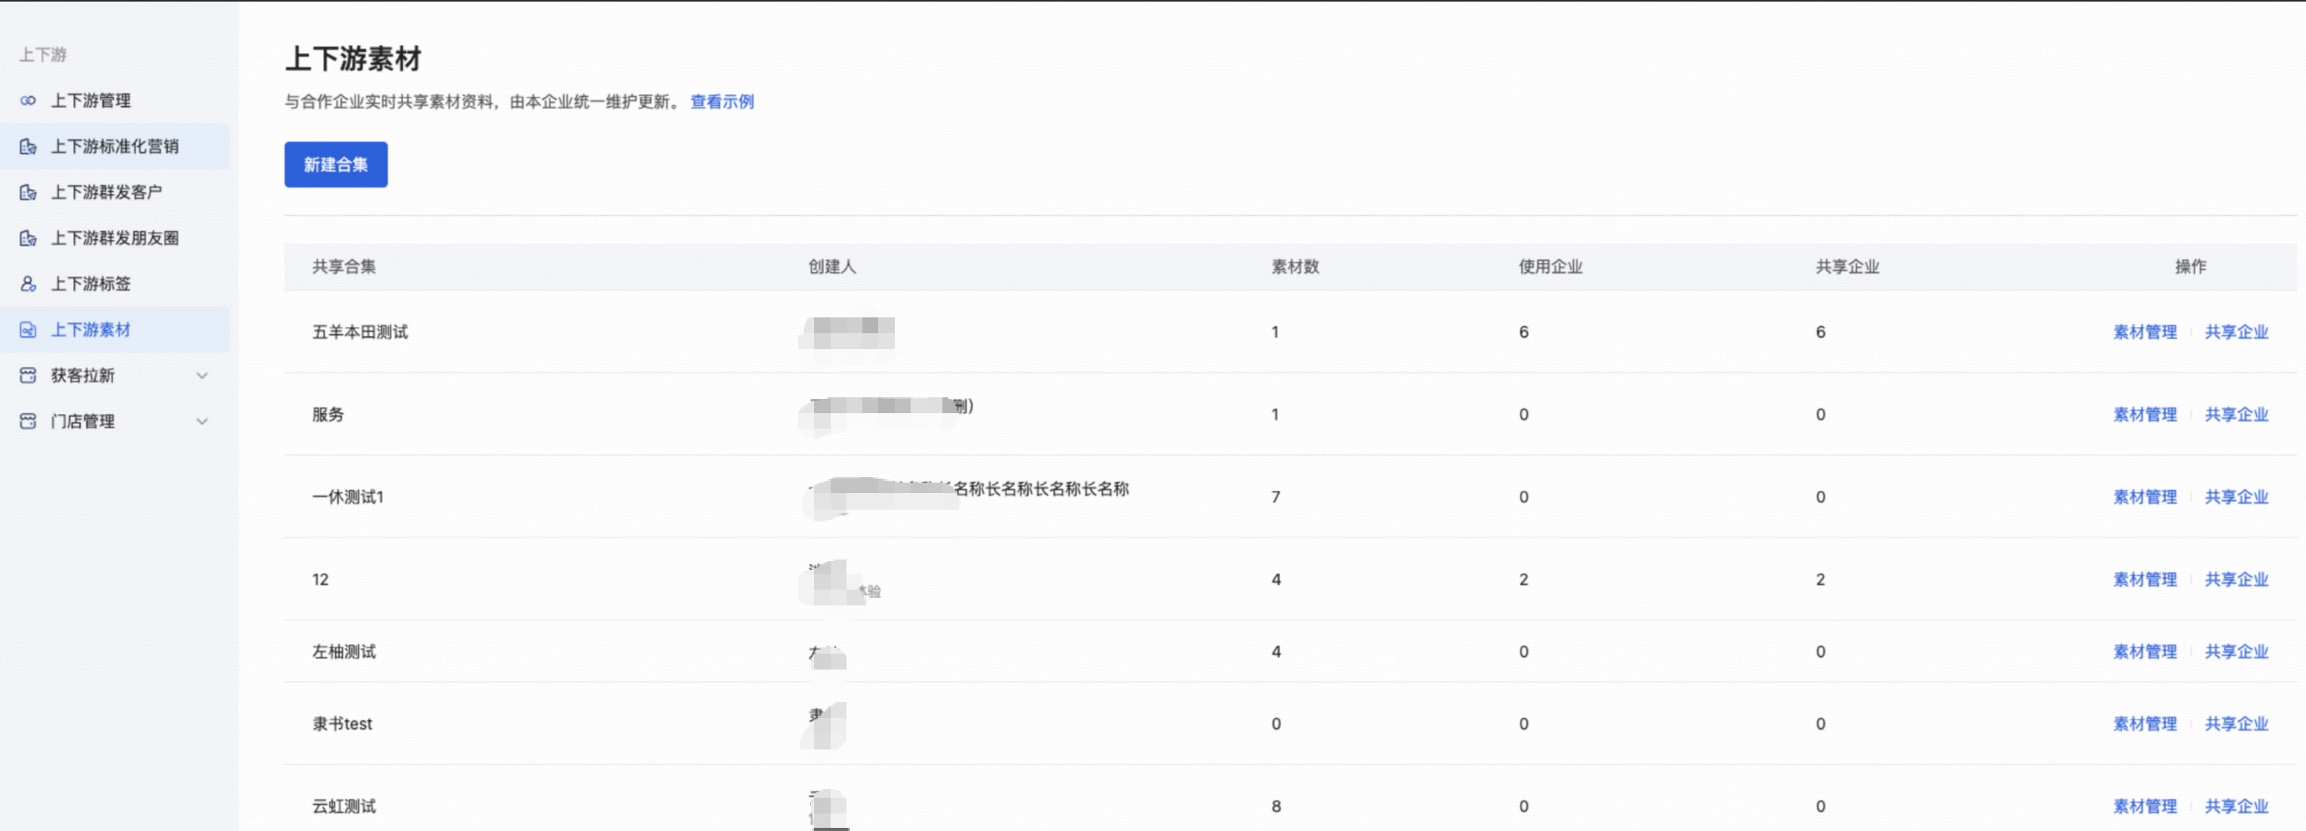
Task: Click 共享企业 for 隶书test row
Action: 2236,723
